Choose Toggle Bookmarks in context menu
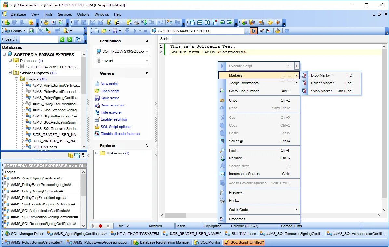This screenshot has height=247, width=389. pyautogui.click(x=259, y=83)
